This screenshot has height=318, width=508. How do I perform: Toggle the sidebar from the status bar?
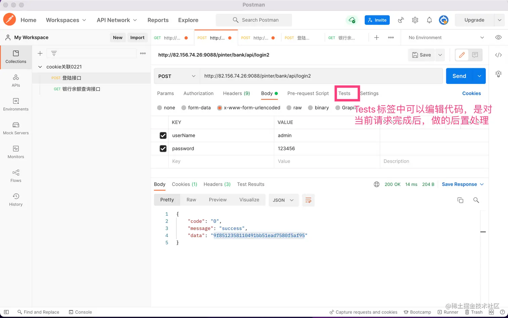tap(6, 312)
